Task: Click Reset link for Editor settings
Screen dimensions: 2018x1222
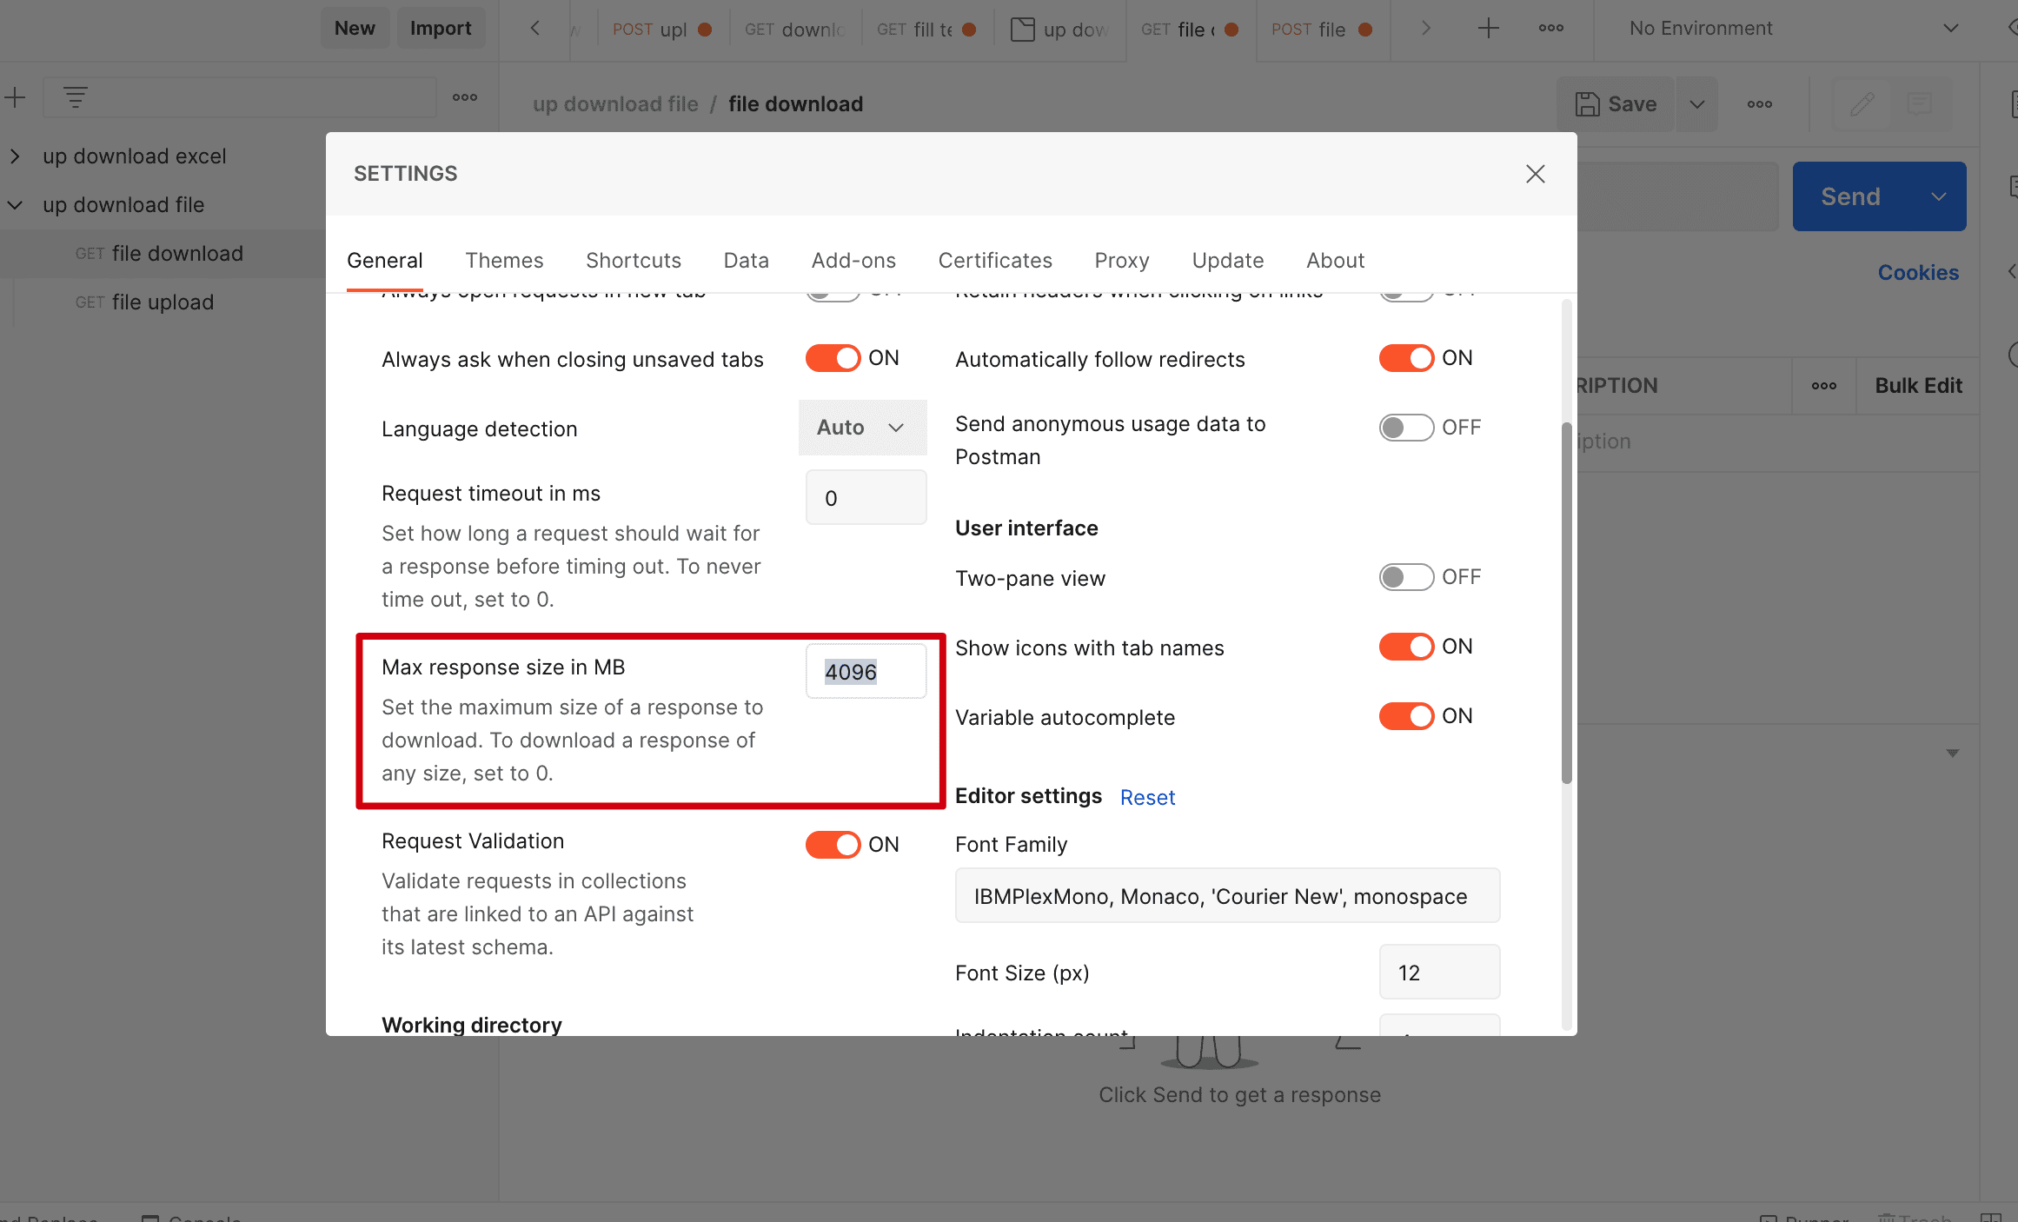Action: pos(1147,798)
